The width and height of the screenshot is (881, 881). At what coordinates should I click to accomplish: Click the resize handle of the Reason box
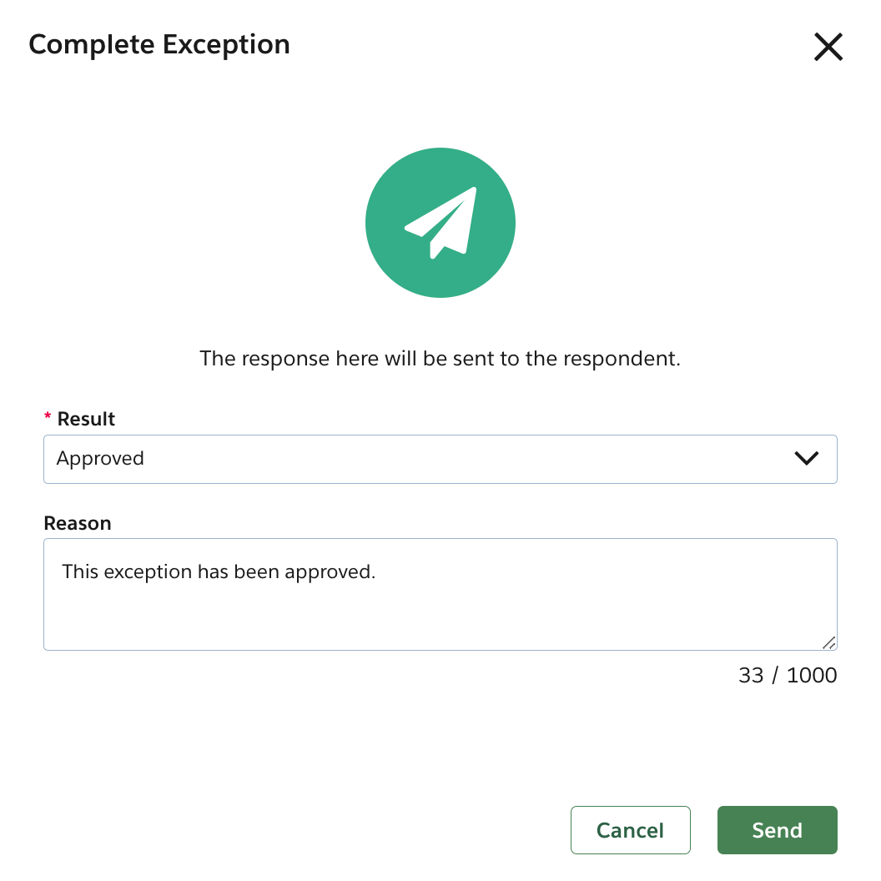[x=830, y=643]
